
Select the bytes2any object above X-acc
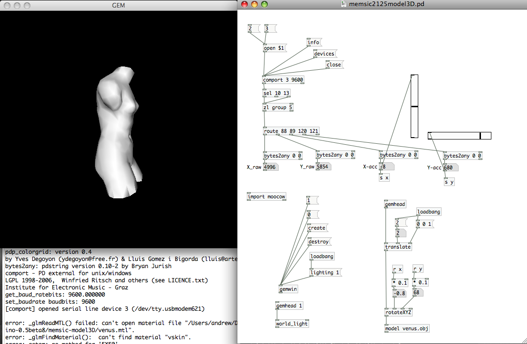tap(399, 155)
